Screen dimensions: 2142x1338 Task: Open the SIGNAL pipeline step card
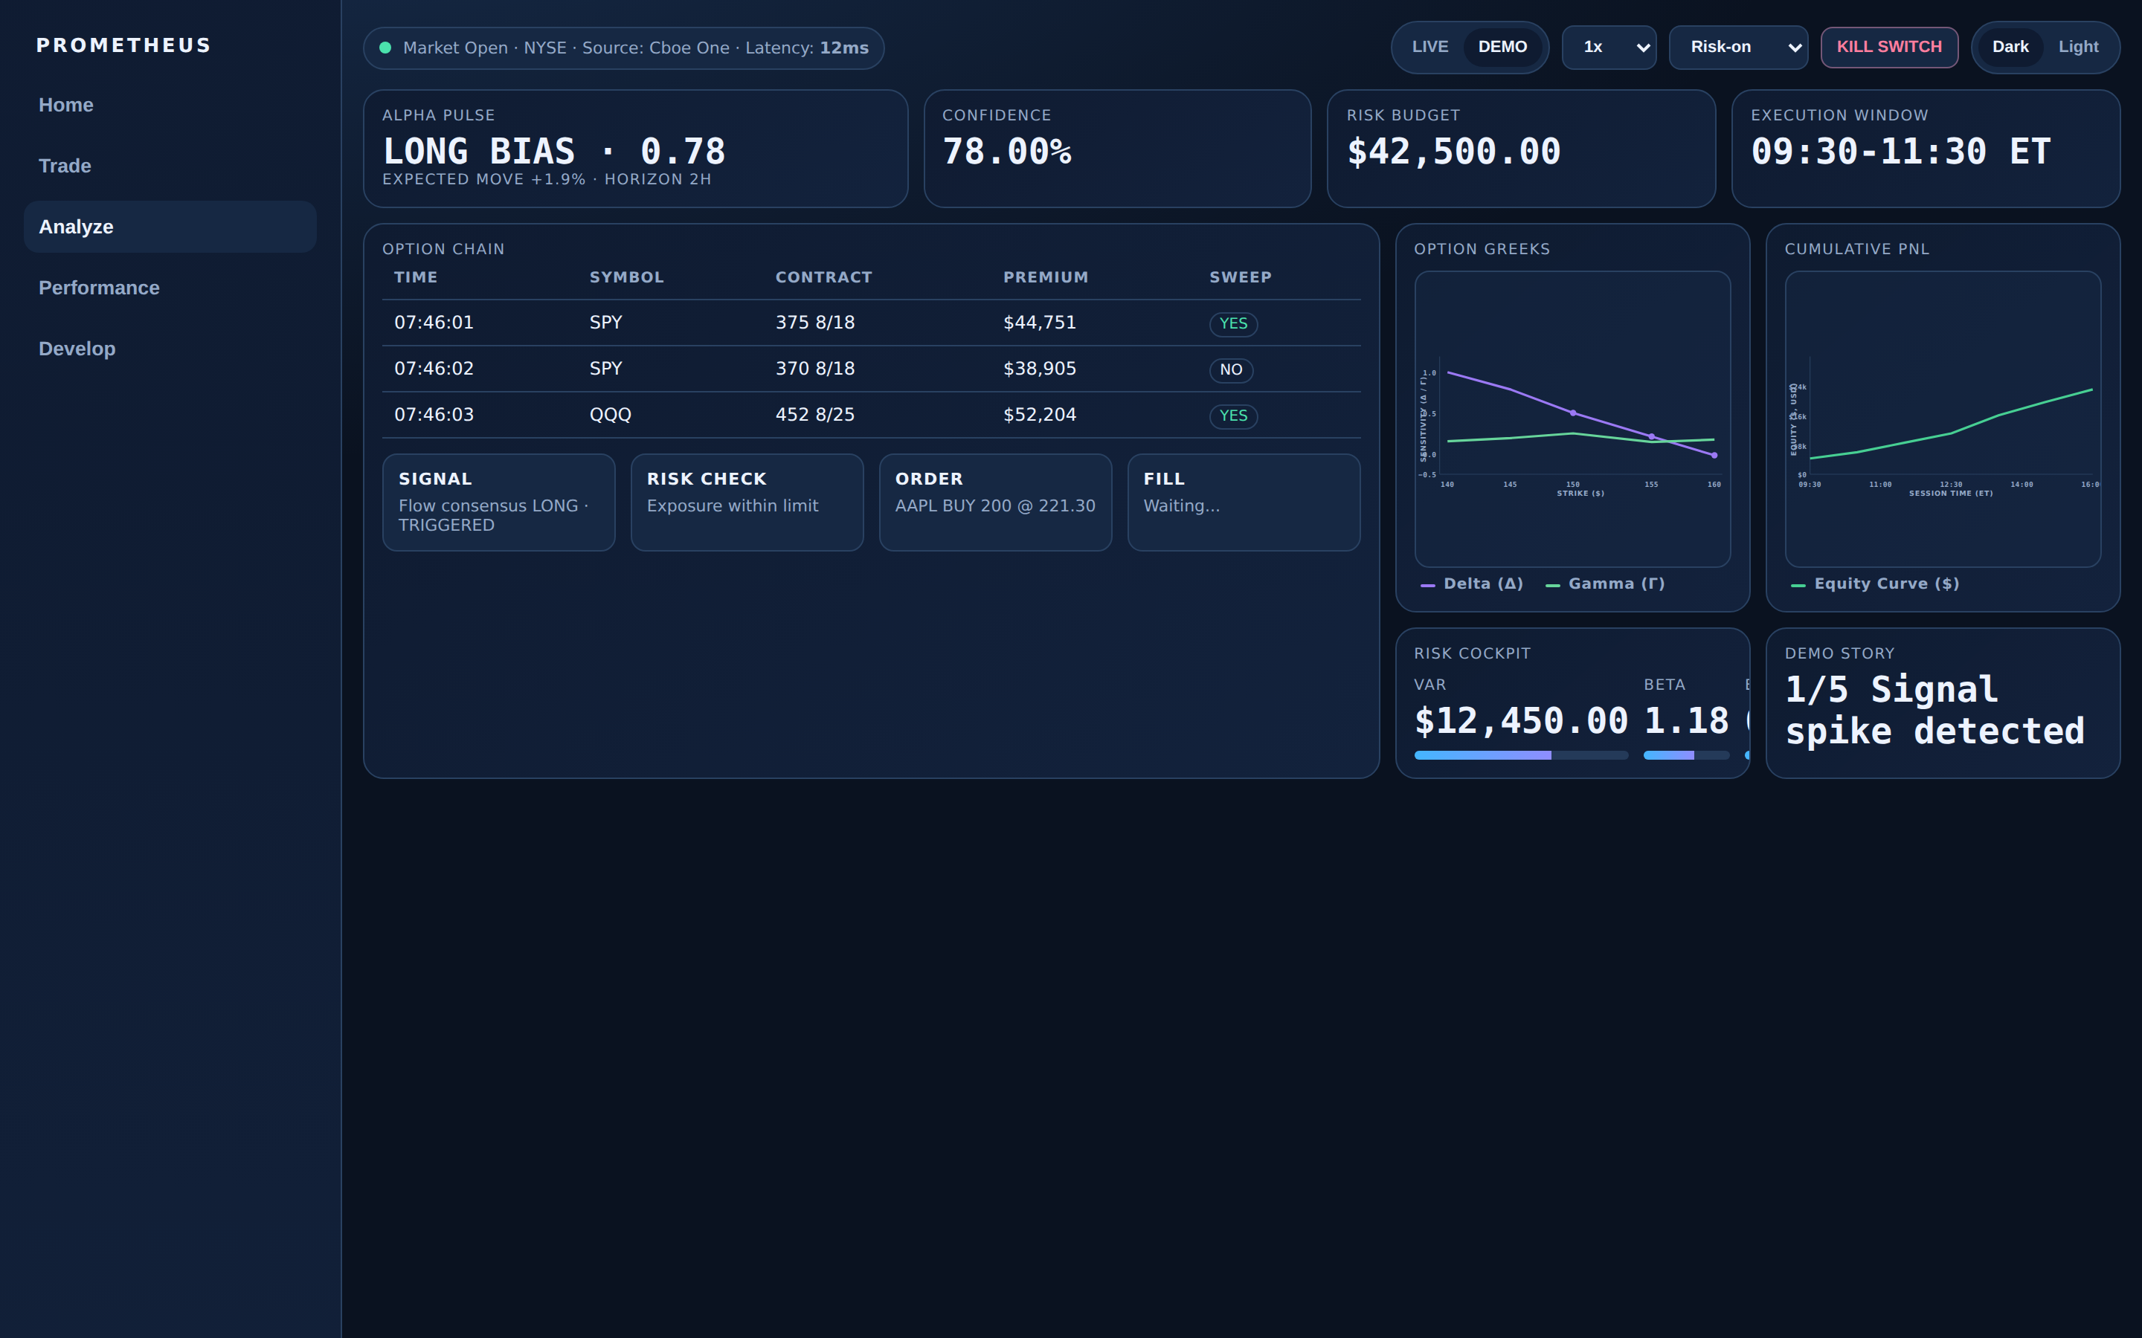[x=498, y=502]
